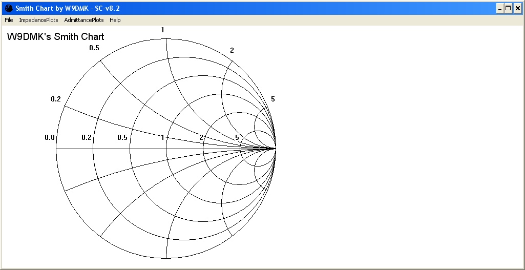Click the title bar text SC-v8.2

click(x=108, y=8)
